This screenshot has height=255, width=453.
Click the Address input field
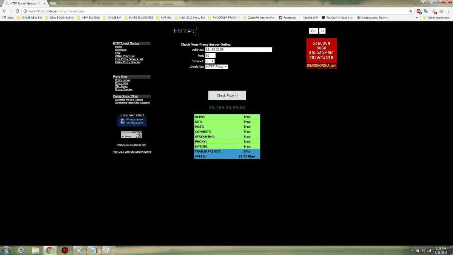click(x=239, y=50)
